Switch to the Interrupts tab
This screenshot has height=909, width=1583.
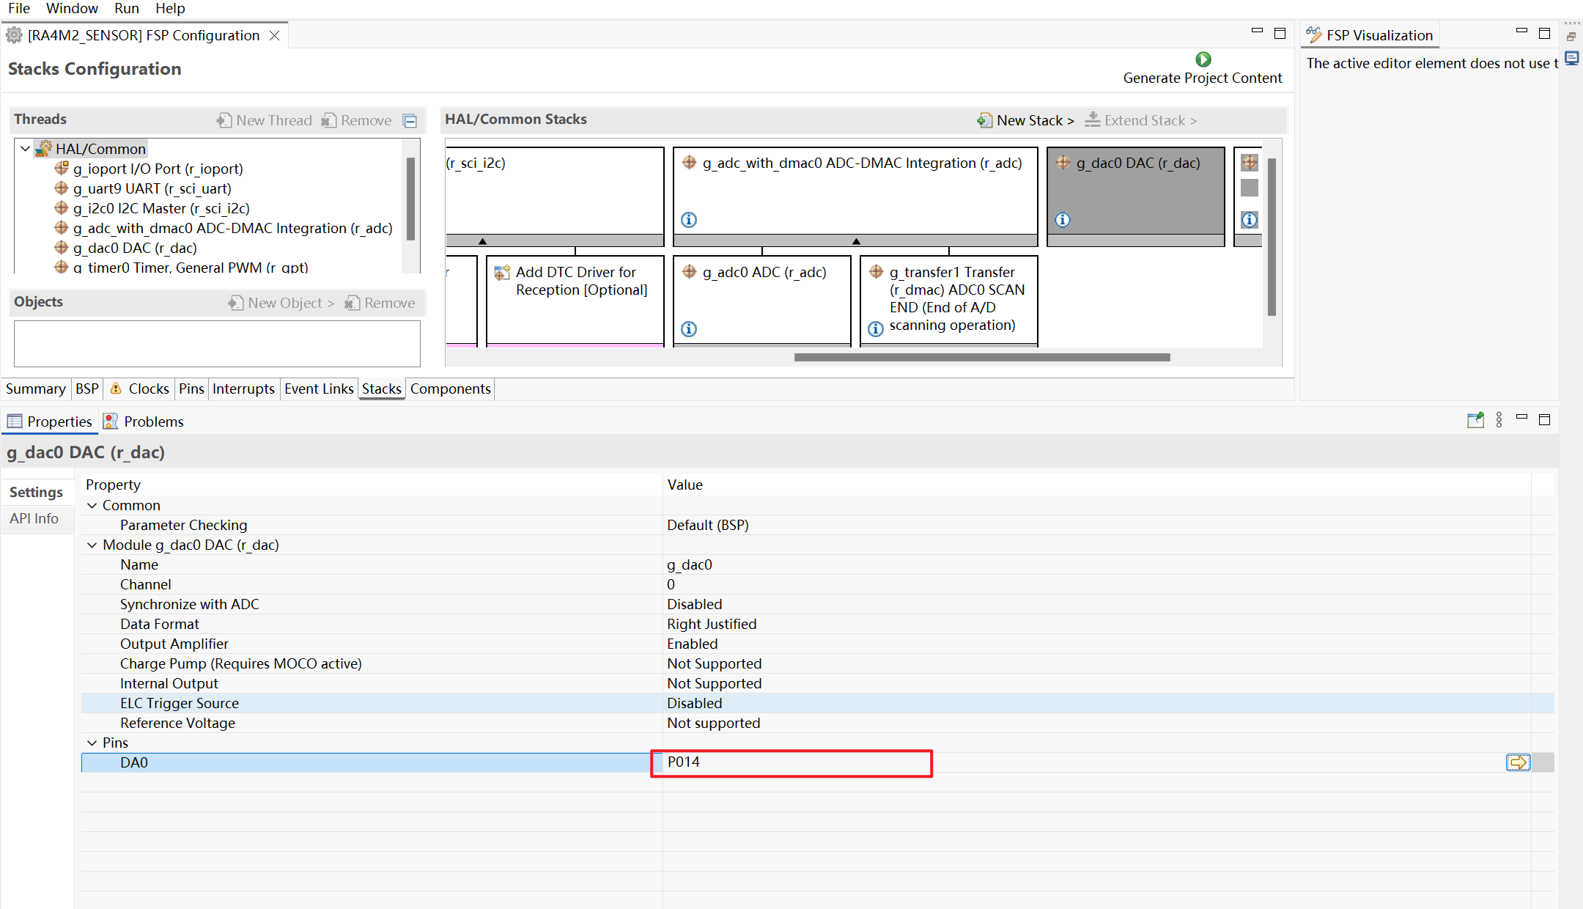point(243,389)
